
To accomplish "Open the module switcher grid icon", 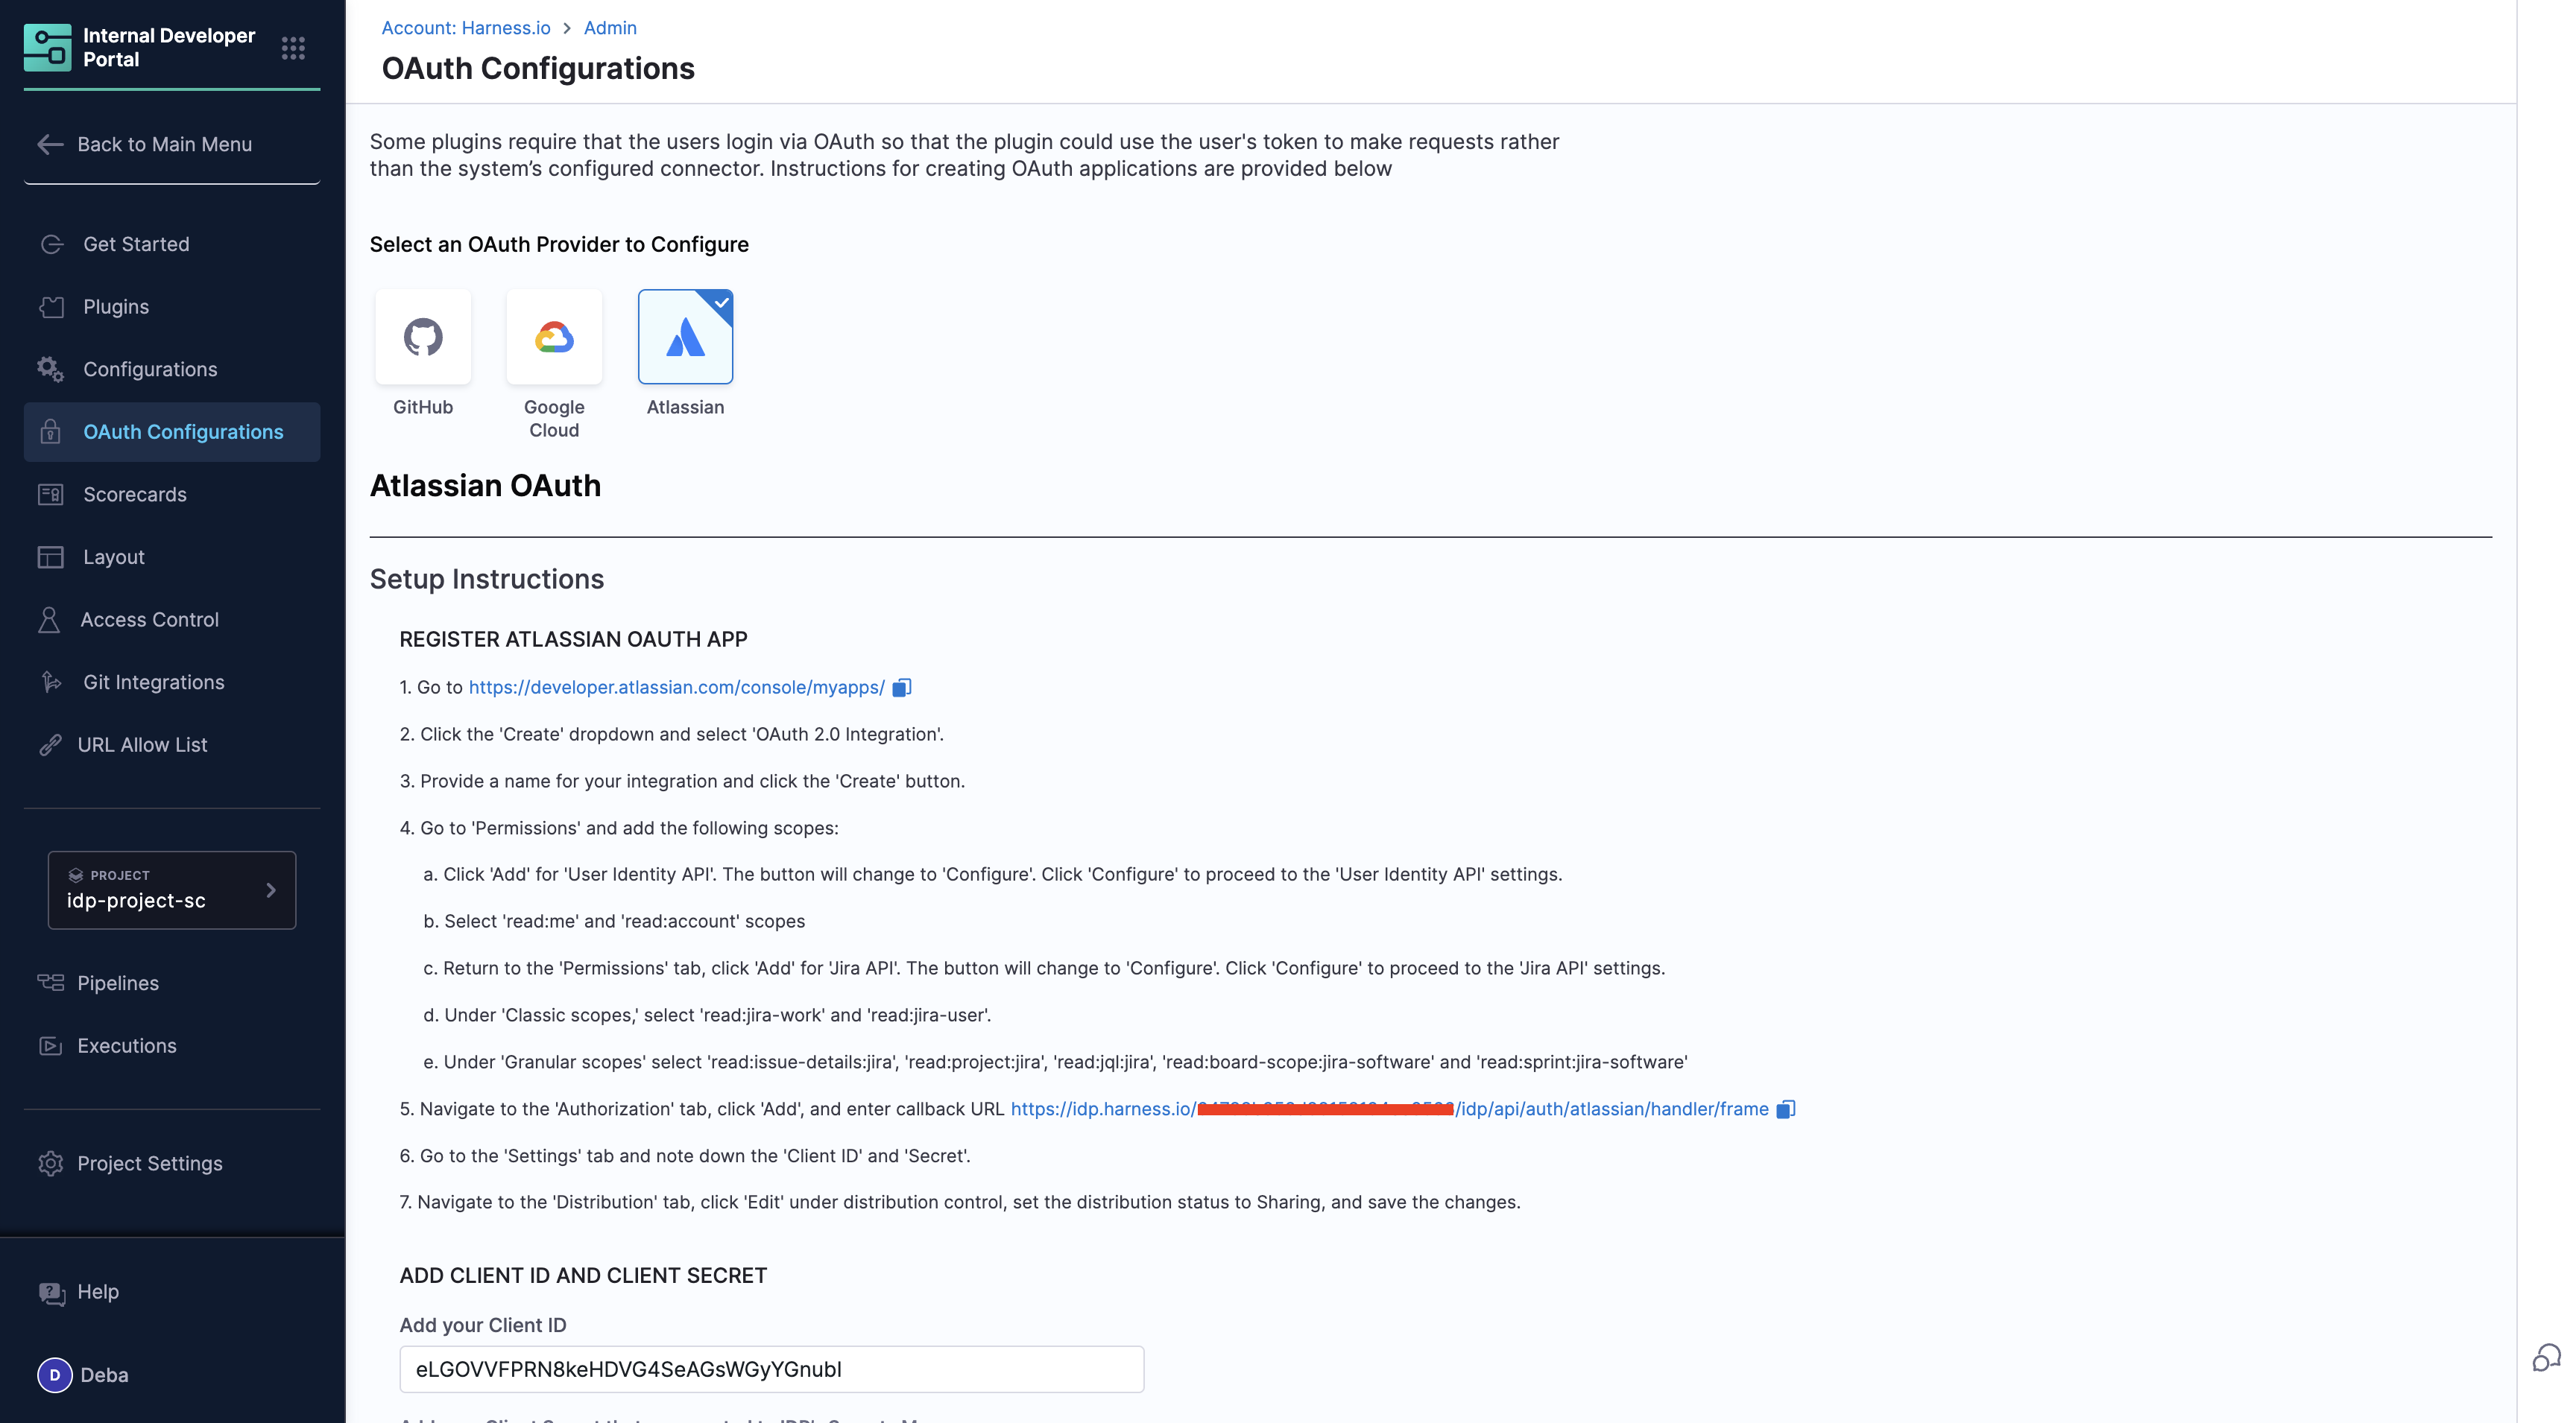I will 292,48.
